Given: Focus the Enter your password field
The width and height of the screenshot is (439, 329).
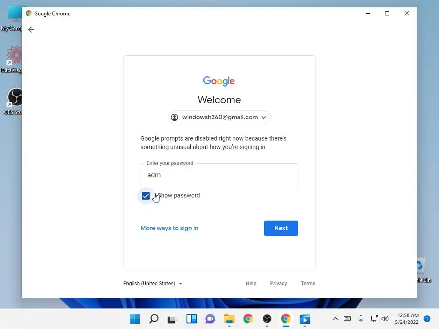Looking at the screenshot, I should point(219,175).
